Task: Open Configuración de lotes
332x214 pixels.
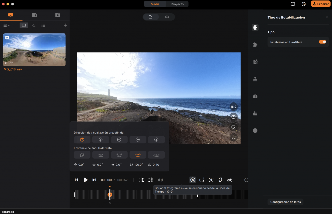Action: point(286,202)
